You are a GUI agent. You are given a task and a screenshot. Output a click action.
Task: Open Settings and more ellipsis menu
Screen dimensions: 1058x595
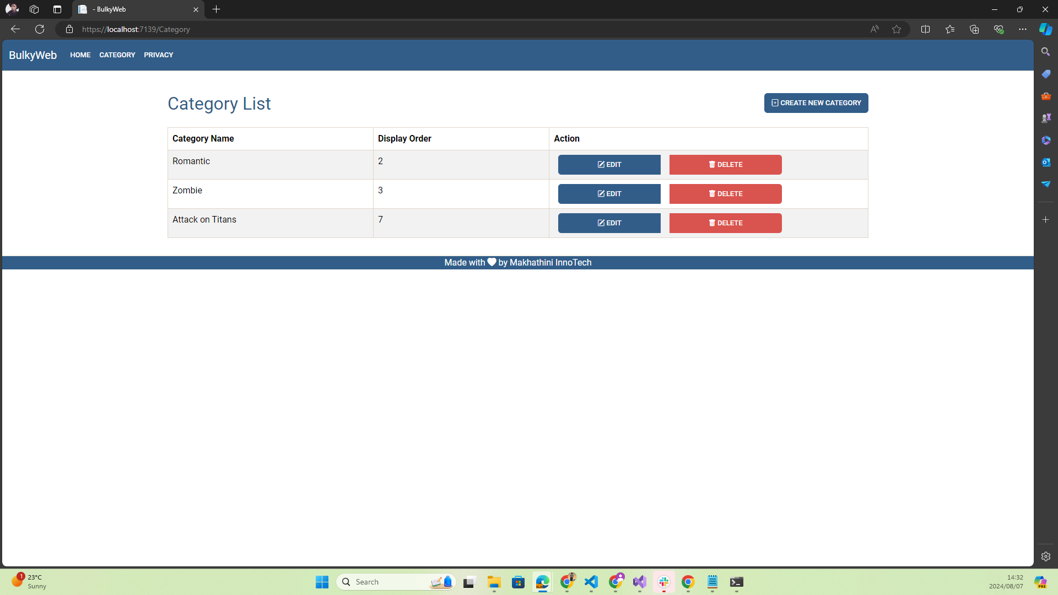pyautogui.click(x=1022, y=29)
